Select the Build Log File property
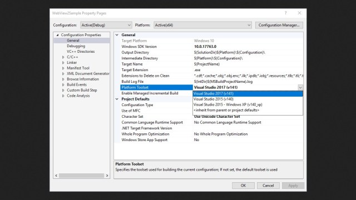Viewport: 356px width, 200px height. 132,82
